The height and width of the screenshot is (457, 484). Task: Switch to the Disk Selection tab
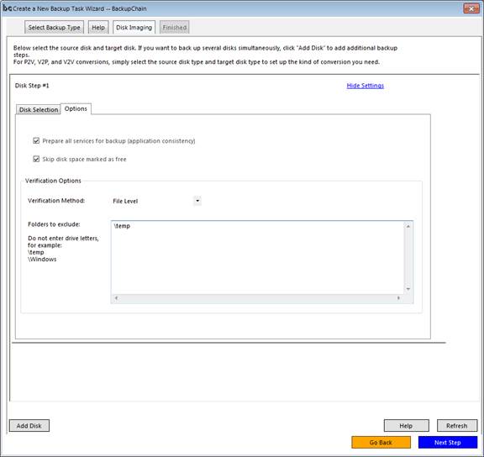pyautogui.click(x=39, y=110)
